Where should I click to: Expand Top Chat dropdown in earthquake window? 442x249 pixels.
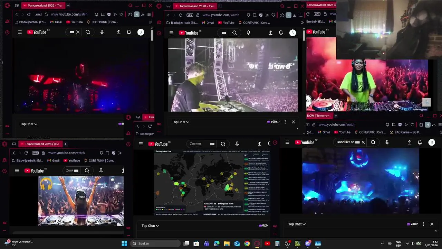tap(150, 225)
